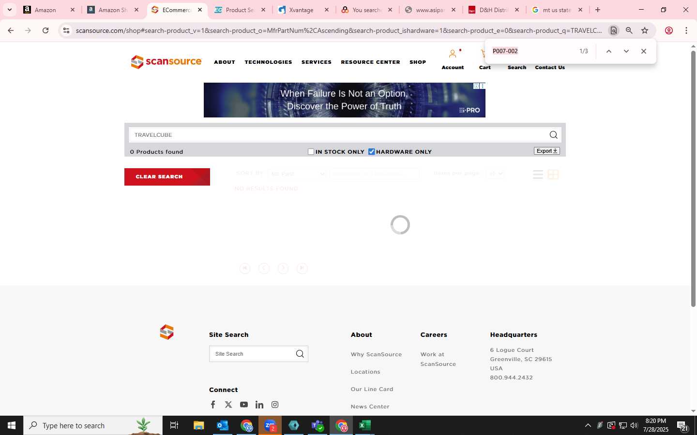
Task: Switch to the Xvantage tab
Action: click(303, 10)
